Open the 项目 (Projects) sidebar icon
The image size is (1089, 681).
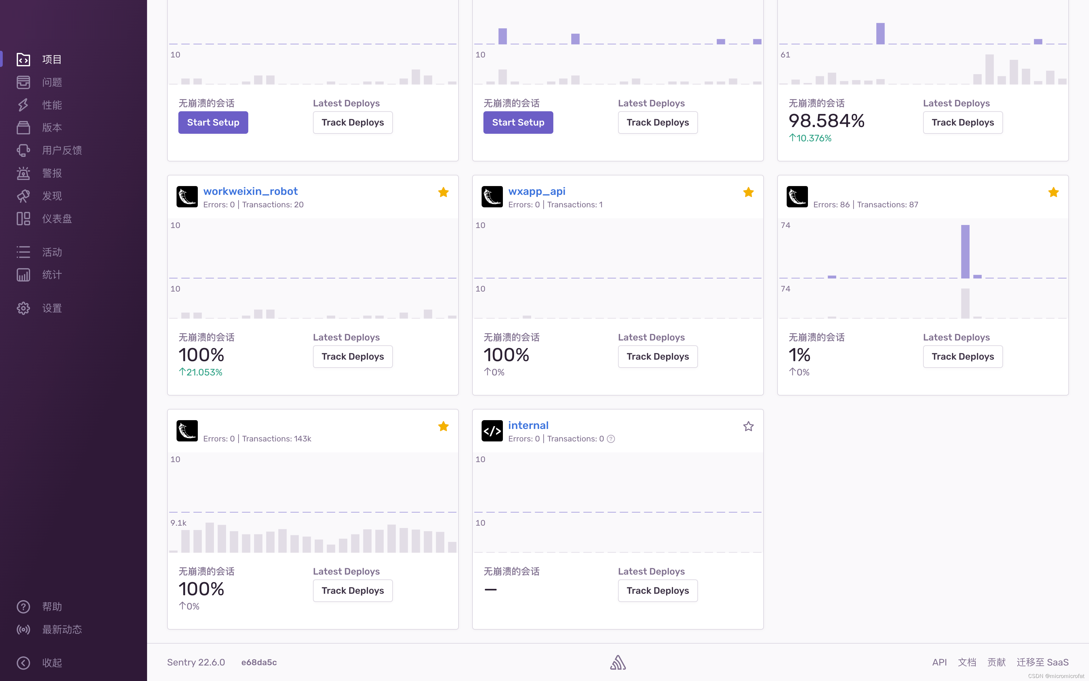click(x=23, y=60)
